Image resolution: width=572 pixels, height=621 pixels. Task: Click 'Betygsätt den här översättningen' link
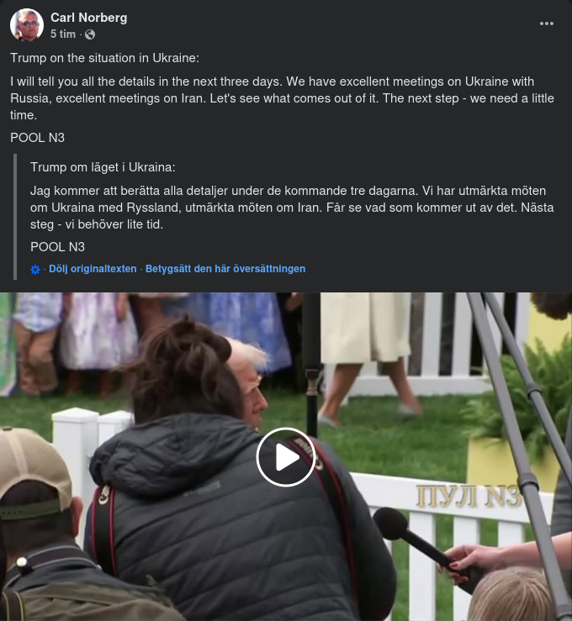click(225, 269)
